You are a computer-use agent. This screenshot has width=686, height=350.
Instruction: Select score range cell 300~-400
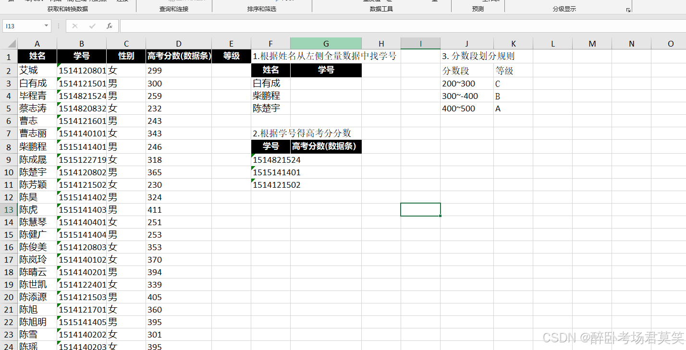tap(467, 96)
